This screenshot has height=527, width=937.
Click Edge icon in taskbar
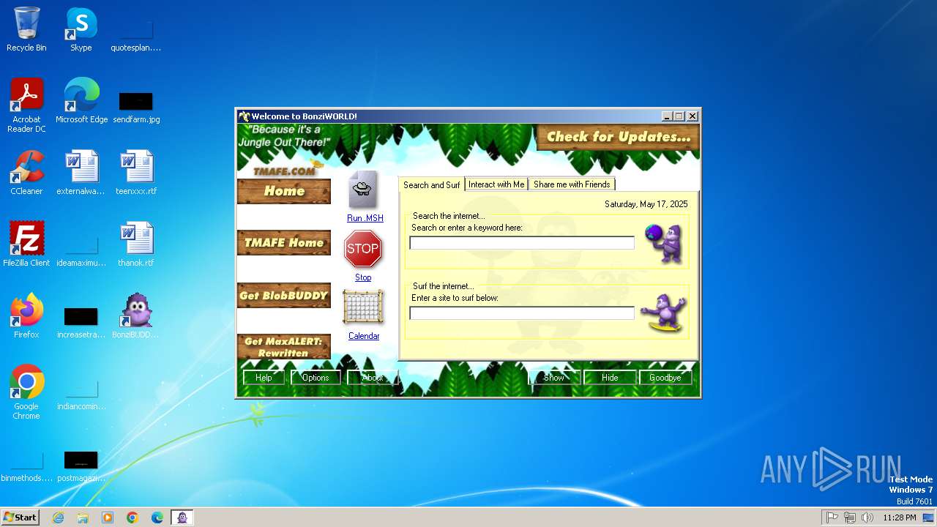[x=157, y=517]
